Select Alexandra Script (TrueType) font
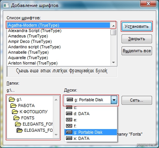Screen dimensions: 159x148 [59, 31]
